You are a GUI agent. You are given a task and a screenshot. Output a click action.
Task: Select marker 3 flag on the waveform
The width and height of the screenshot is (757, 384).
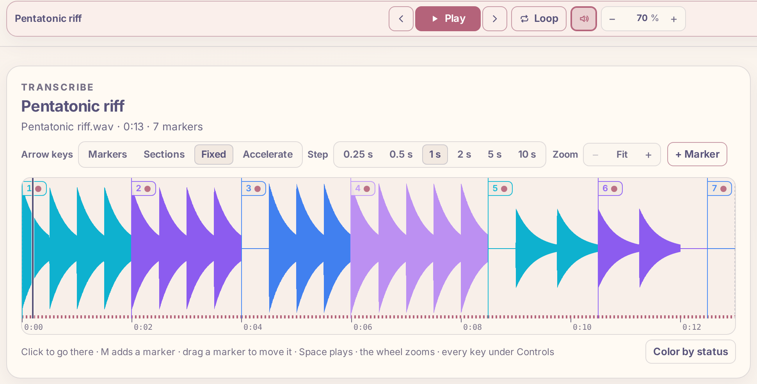254,188
